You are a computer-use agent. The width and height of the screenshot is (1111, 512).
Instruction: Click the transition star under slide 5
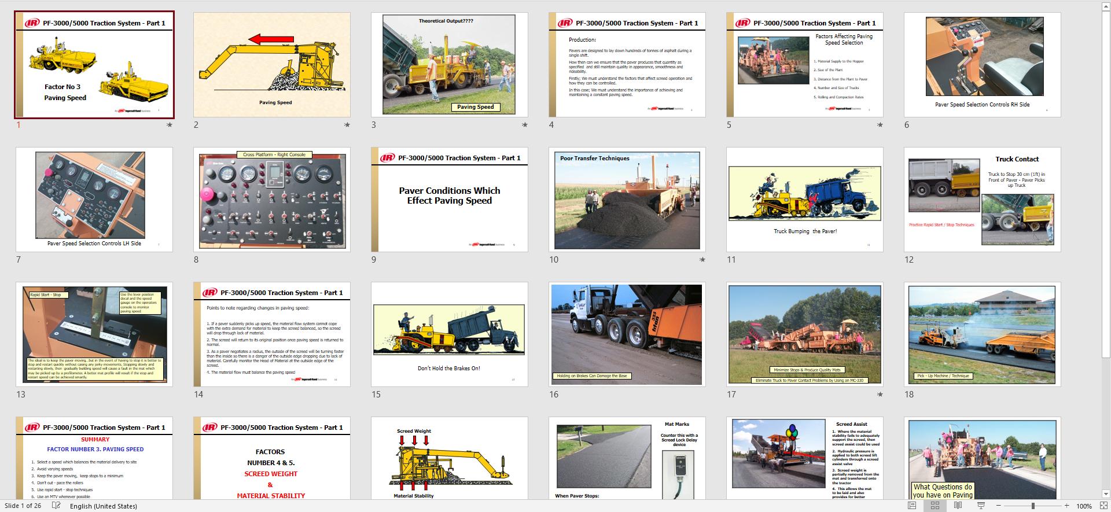pyautogui.click(x=880, y=124)
